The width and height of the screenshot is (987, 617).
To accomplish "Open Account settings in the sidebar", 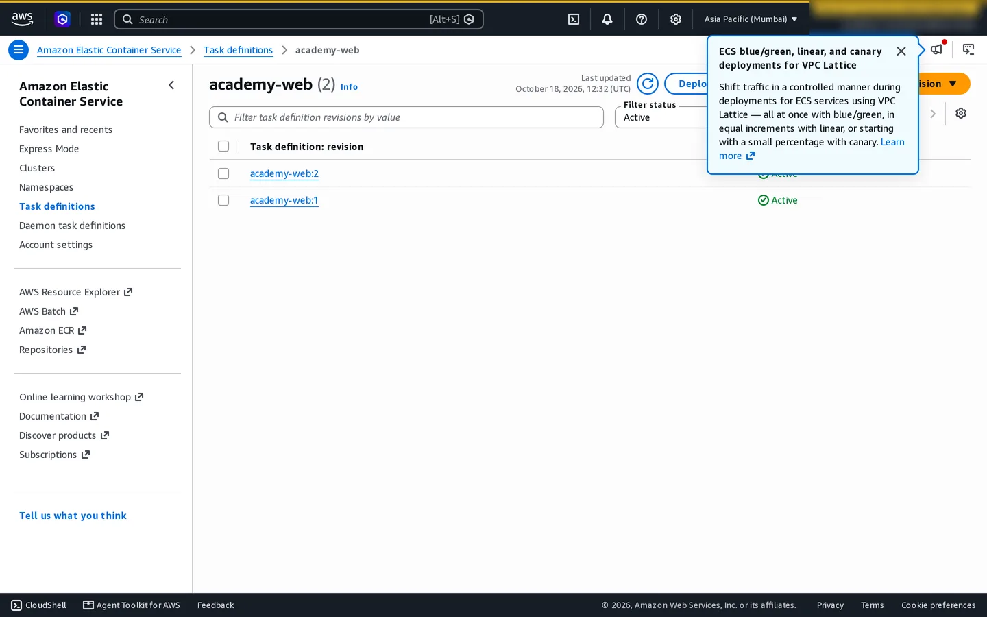I will coord(56,245).
